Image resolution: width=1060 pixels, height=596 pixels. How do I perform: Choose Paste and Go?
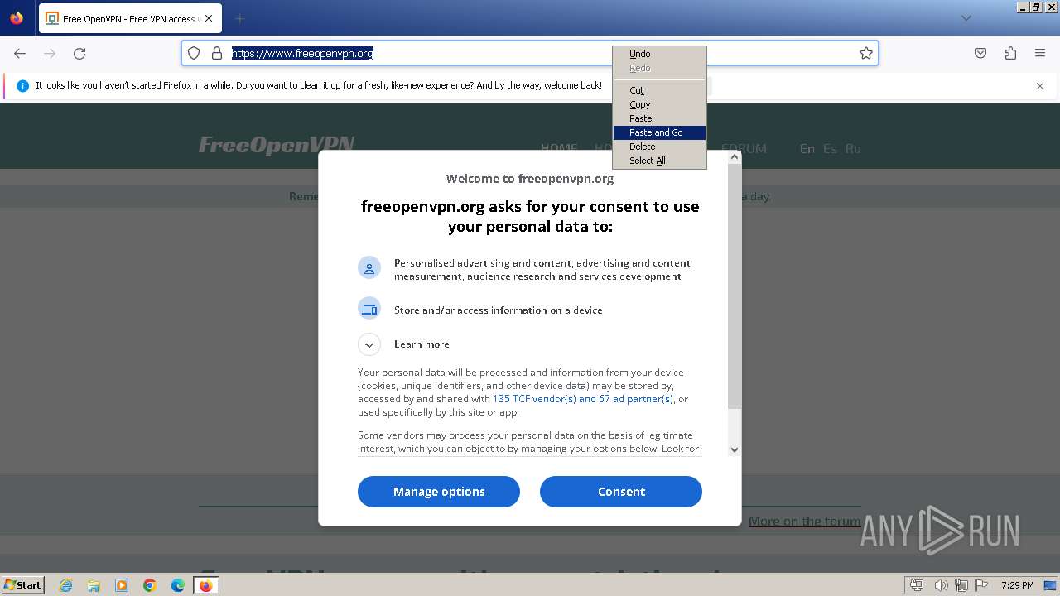[659, 132]
